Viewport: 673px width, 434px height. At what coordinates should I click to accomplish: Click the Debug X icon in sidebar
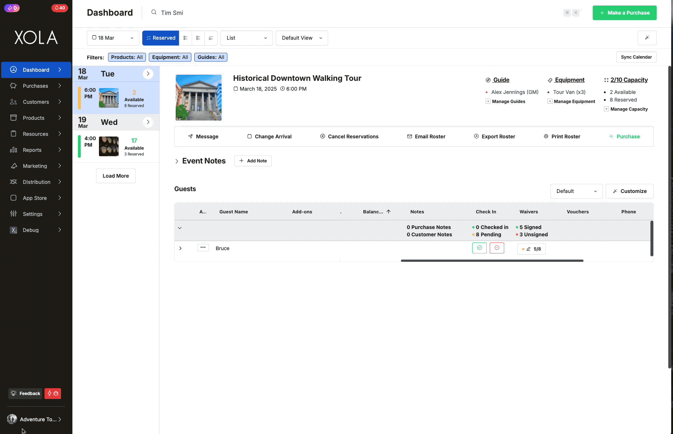pyautogui.click(x=13, y=230)
